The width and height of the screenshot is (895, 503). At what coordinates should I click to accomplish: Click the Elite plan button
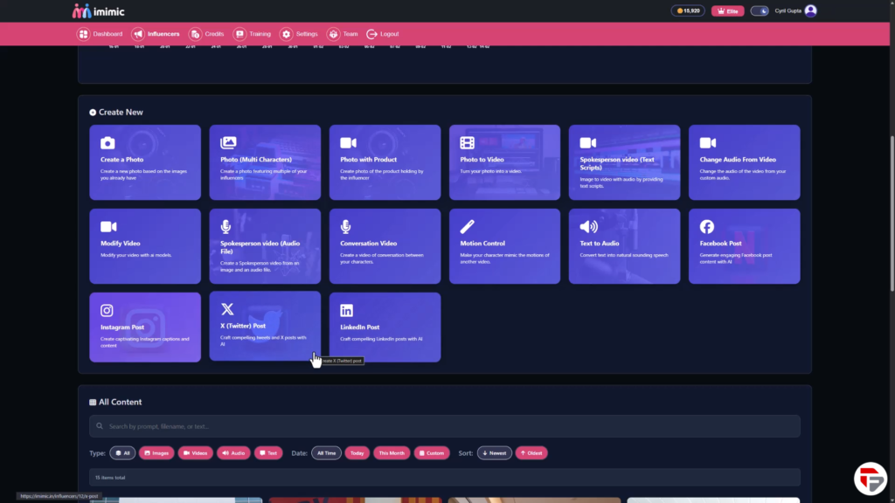pos(727,11)
